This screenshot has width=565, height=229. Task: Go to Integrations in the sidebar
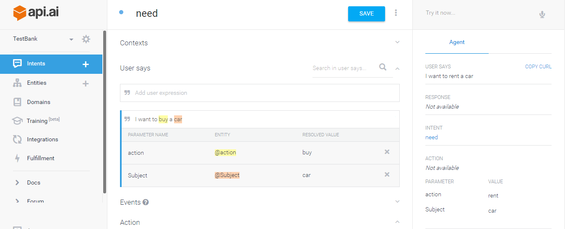pyautogui.click(x=42, y=139)
